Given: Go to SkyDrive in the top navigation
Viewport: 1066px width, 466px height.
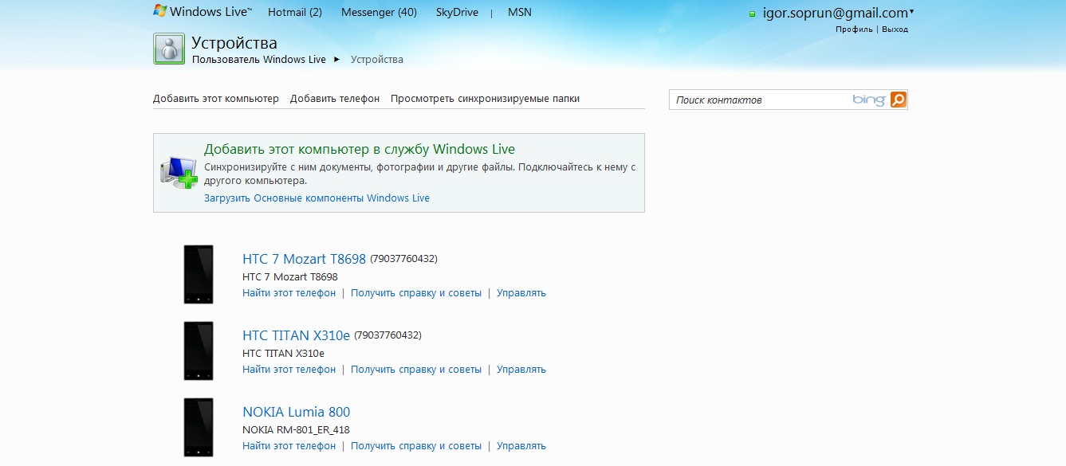Looking at the screenshot, I should coord(458,12).
